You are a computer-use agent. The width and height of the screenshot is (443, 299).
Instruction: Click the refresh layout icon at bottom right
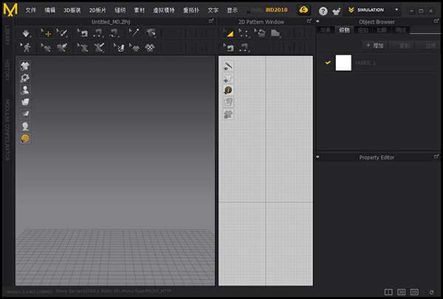tap(431, 292)
